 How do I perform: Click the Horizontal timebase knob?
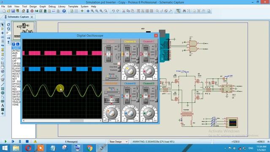111,113
